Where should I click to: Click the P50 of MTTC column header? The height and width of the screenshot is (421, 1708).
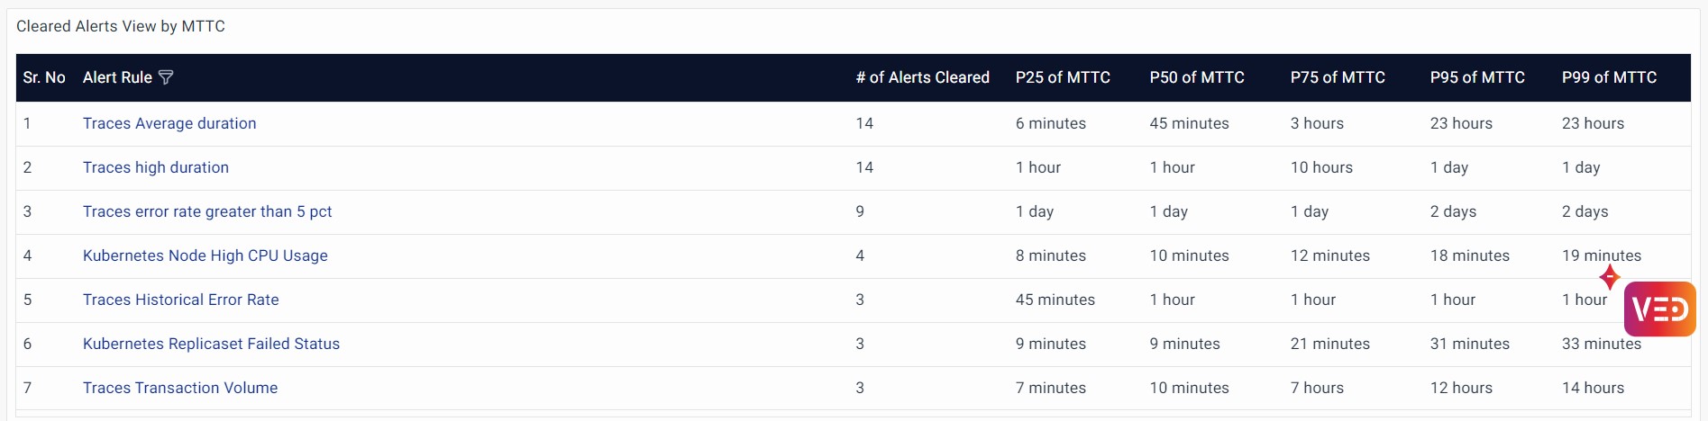tap(1197, 77)
